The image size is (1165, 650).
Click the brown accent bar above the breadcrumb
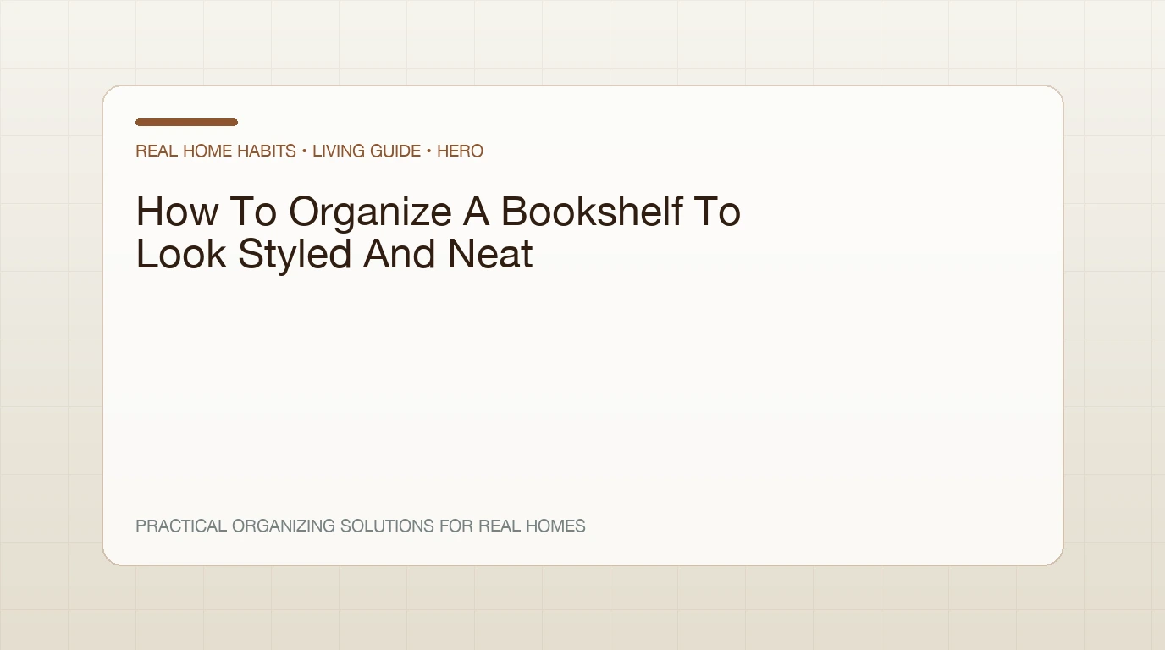point(186,122)
